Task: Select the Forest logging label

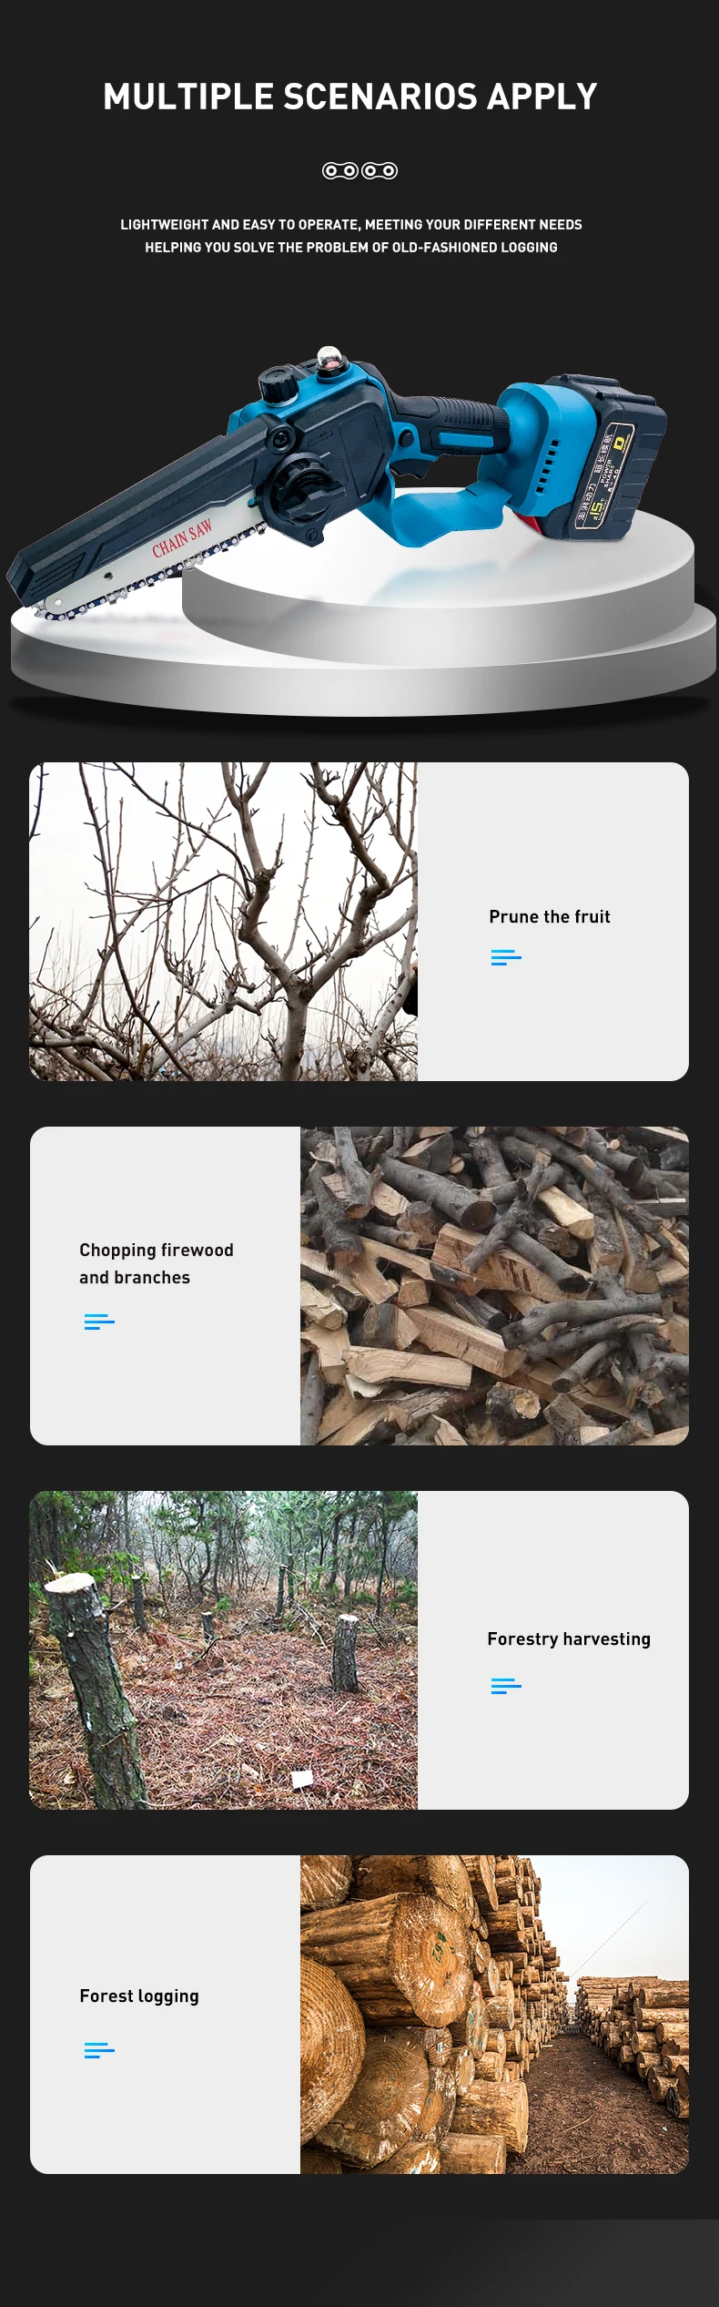Action: click(139, 1996)
